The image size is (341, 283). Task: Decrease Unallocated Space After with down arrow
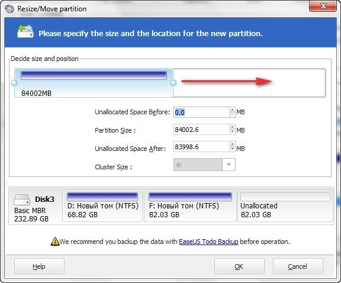pos(233,149)
